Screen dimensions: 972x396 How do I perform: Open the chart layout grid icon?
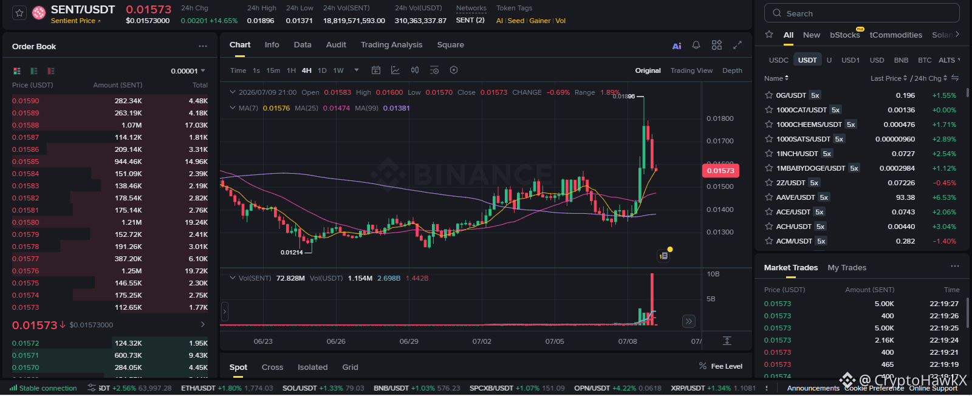click(x=717, y=45)
